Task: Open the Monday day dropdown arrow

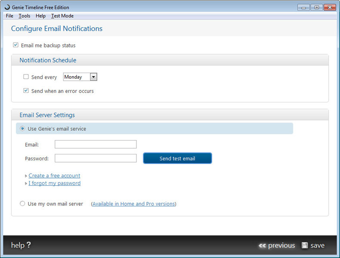Action: coord(93,77)
